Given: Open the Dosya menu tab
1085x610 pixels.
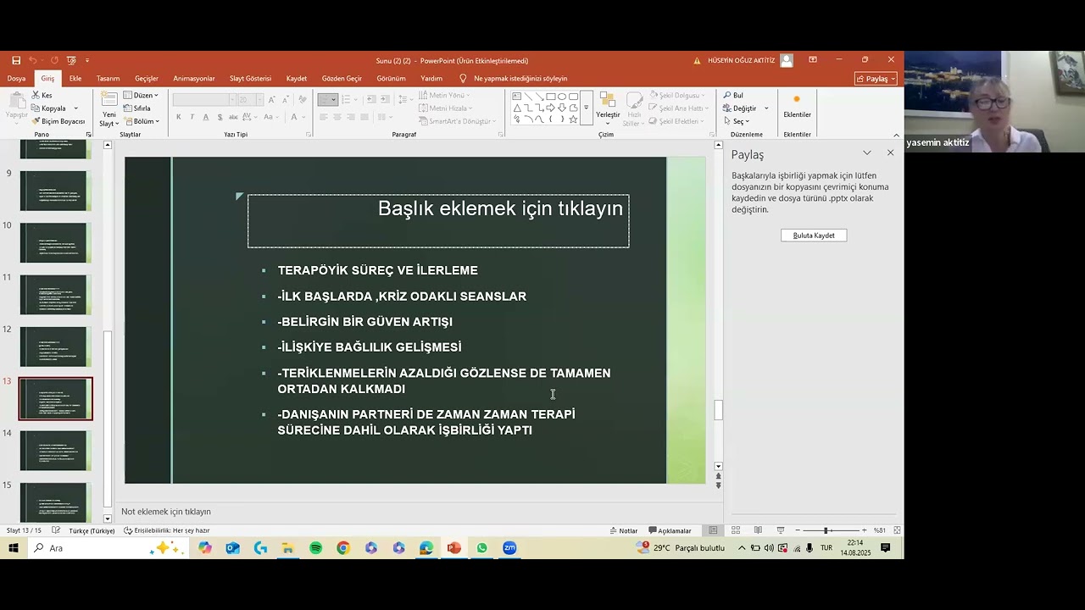Looking at the screenshot, I should (17, 79).
